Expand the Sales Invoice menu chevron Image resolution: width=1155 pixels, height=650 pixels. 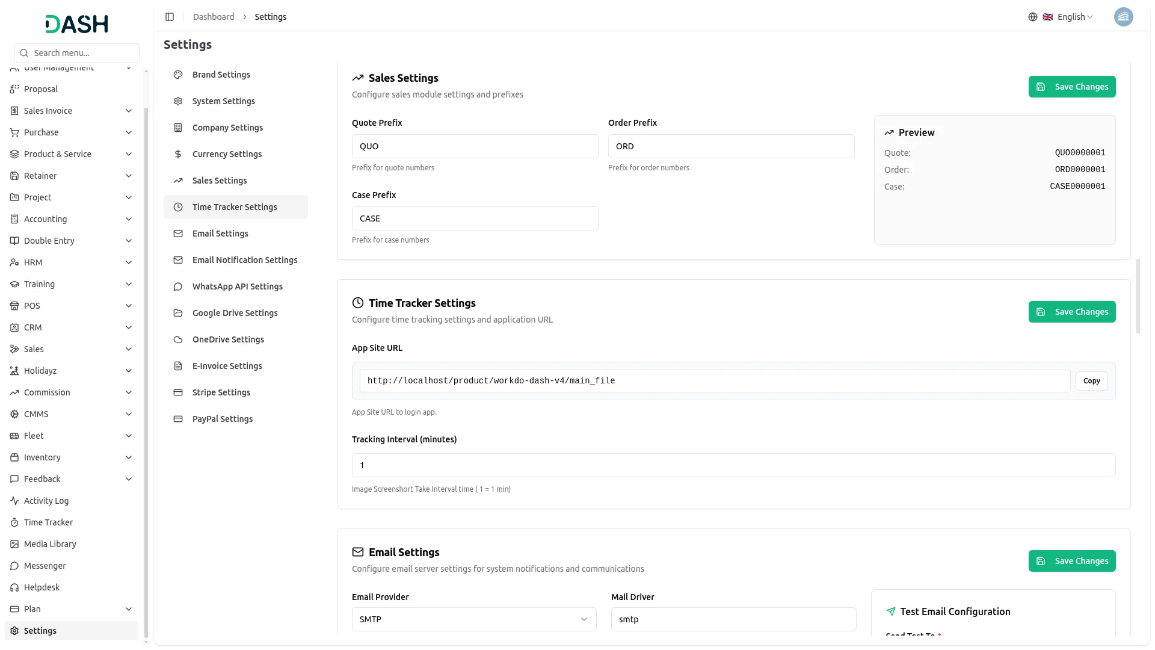click(129, 111)
